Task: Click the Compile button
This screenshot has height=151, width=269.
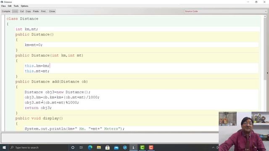Action: (x=6, y=11)
